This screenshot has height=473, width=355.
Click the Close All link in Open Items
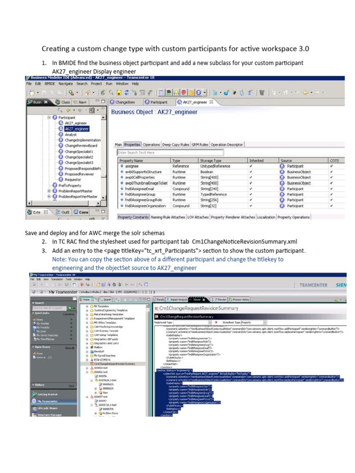coord(69,347)
